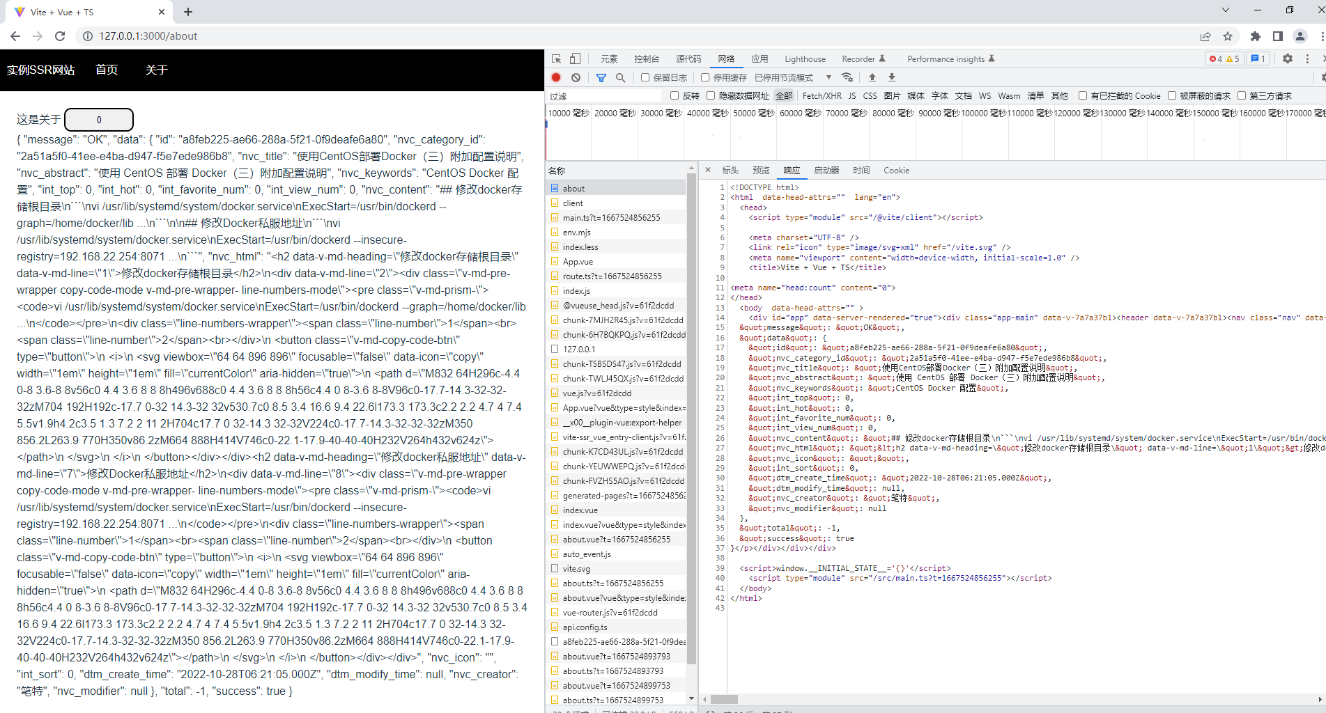1326x713 pixels.
Task: Select the 标头 request detail tab
Action: pos(730,170)
